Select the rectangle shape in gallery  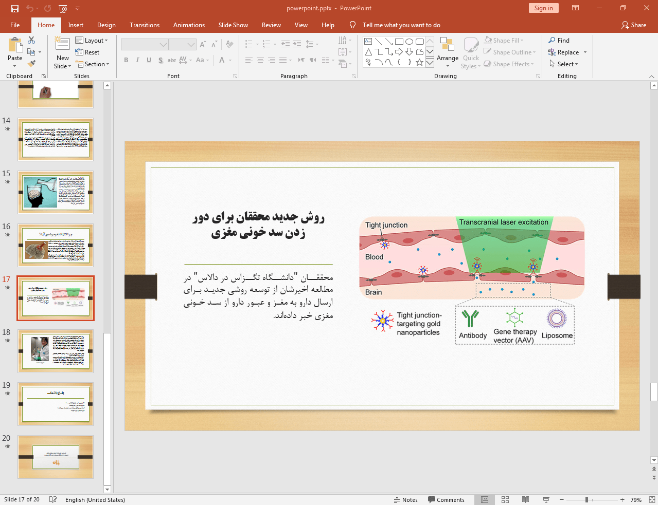point(399,41)
